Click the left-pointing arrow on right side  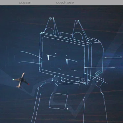[x=113, y=57]
